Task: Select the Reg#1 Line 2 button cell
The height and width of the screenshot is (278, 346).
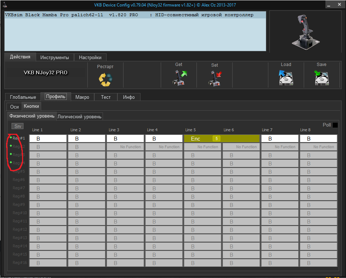Action: pos(87,138)
